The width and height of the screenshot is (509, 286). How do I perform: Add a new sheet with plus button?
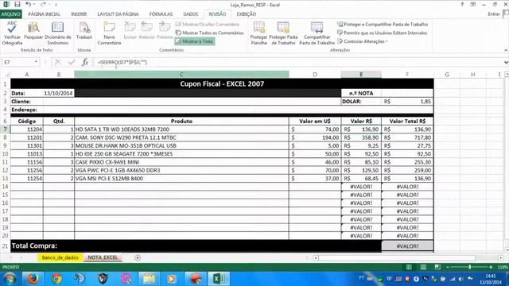pos(138,257)
